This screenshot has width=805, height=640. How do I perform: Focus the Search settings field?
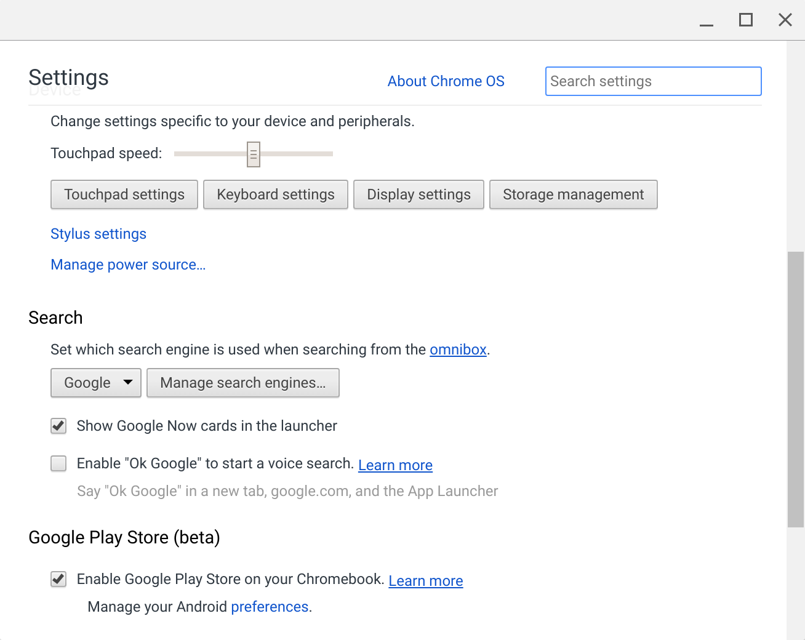(x=654, y=81)
